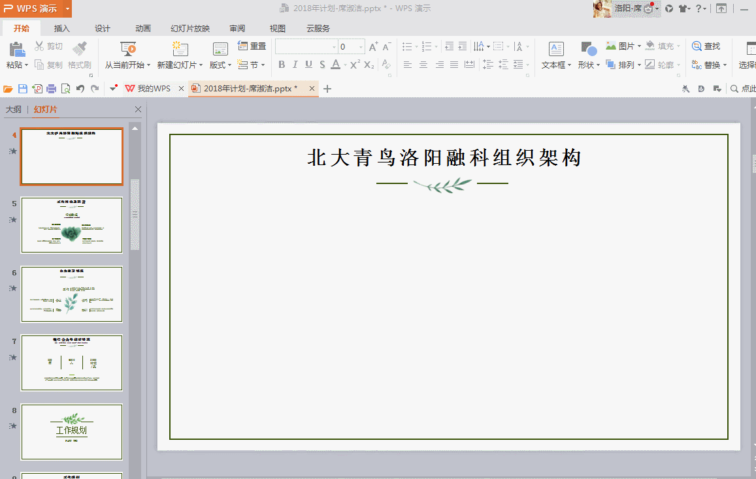Apply a bulleted list
Screen dimensions: 756x479
[408, 47]
